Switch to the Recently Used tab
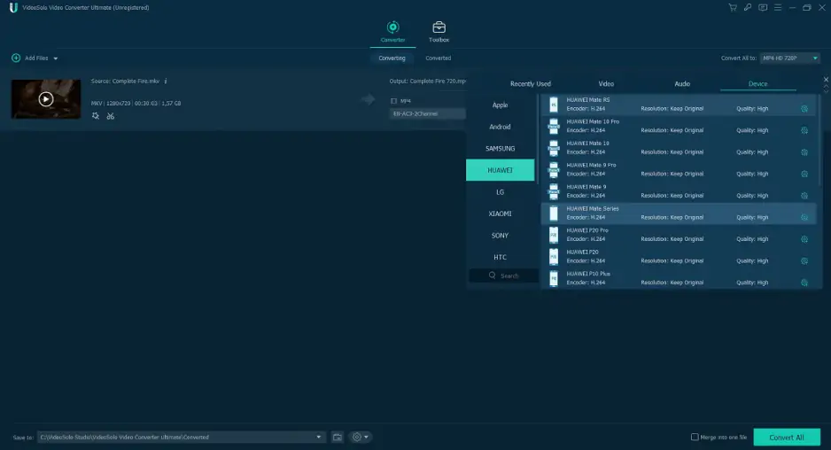Image resolution: width=831 pixels, height=450 pixels. tap(530, 84)
